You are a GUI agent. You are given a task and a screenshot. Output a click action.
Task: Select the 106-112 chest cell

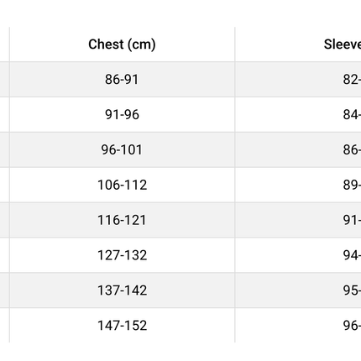click(x=122, y=185)
